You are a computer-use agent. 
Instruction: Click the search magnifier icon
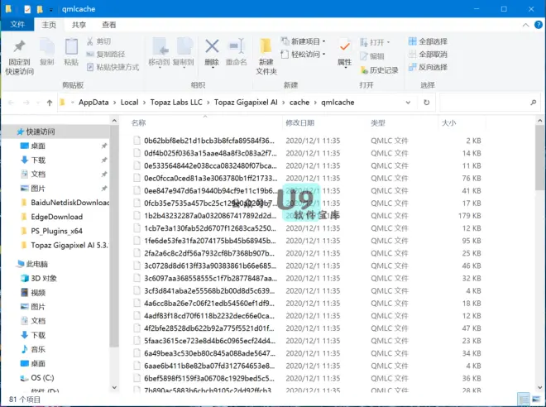(x=533, y=103)
